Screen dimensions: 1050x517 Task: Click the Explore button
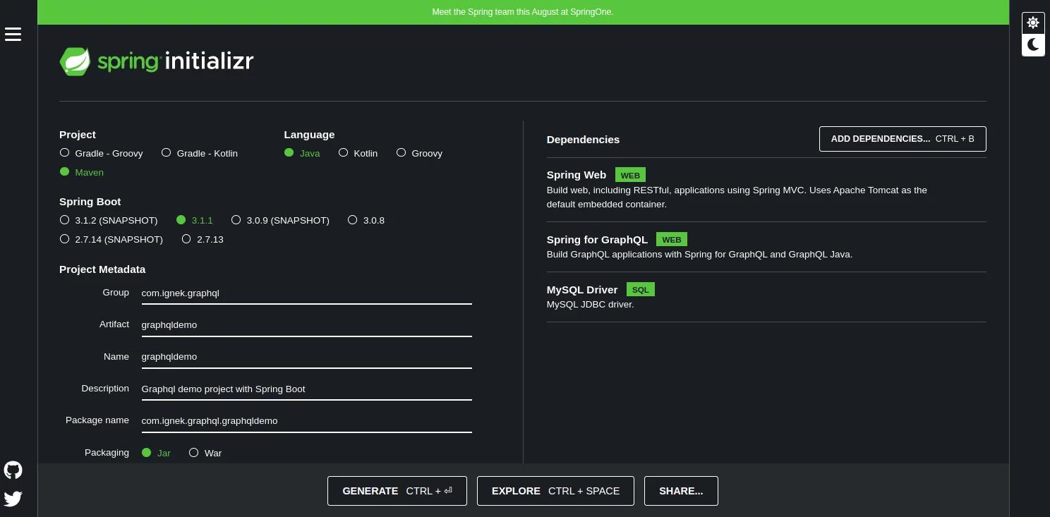tap(555, 491)
